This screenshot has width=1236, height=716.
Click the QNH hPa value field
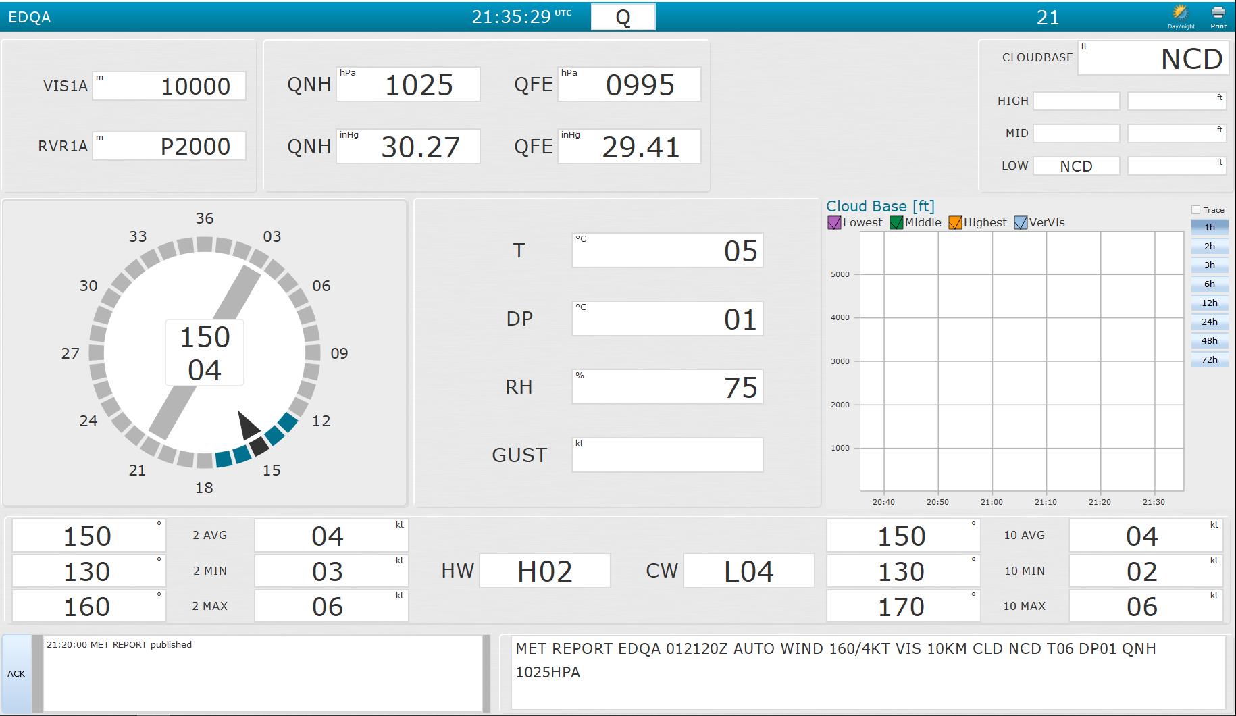[408, 84]
